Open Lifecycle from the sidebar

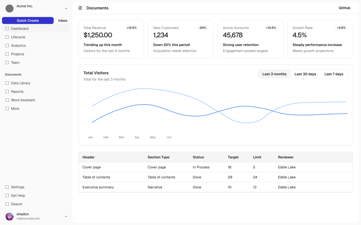click(36, 37)
